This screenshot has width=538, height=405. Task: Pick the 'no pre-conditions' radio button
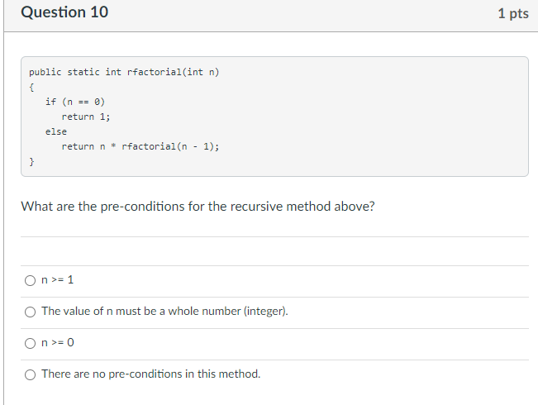click(x=31, y=374)
